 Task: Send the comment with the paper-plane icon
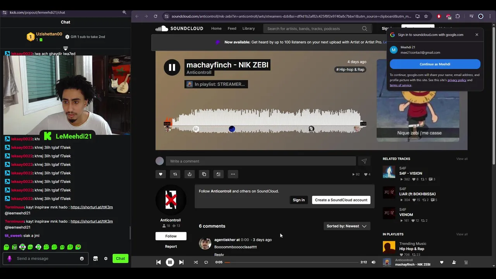point(364,161)
